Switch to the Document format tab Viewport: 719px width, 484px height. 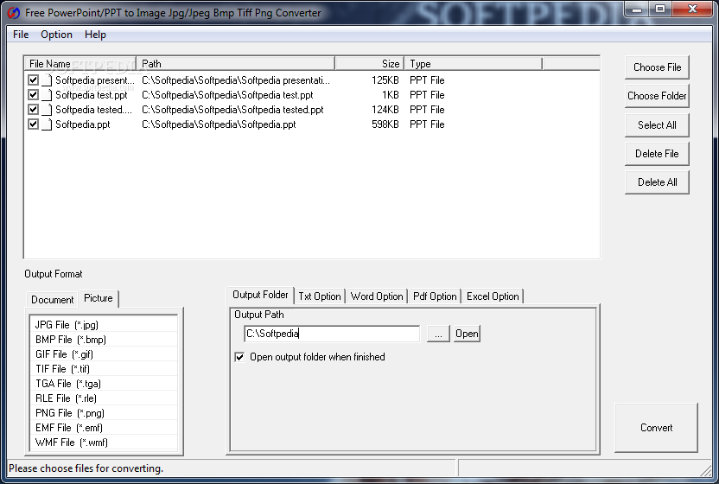(52, 300)
